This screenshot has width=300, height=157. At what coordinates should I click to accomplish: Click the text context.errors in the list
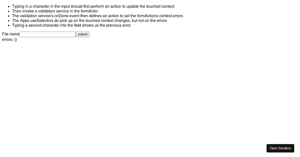171,16
